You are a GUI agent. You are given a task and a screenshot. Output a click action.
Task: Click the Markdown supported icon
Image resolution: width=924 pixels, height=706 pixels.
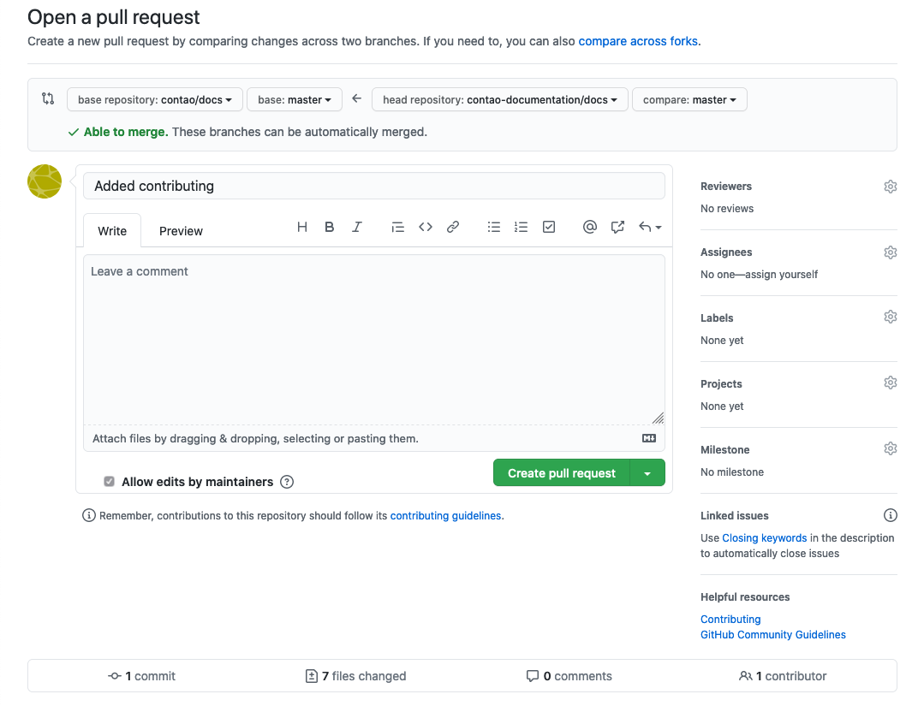tap(649, 438)
